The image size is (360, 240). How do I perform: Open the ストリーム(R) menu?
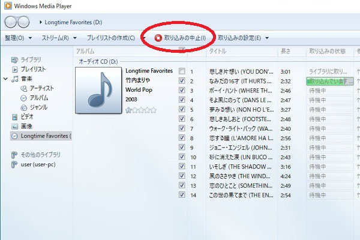click(x=59, y=38)
